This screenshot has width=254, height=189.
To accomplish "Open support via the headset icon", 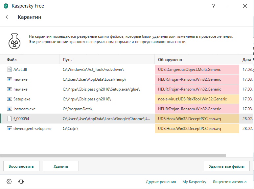I will tap(21, 181).
